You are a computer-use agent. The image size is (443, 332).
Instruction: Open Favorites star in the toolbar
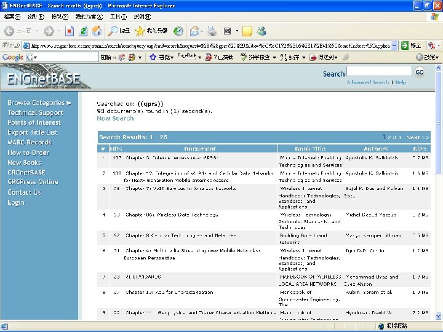140,31
